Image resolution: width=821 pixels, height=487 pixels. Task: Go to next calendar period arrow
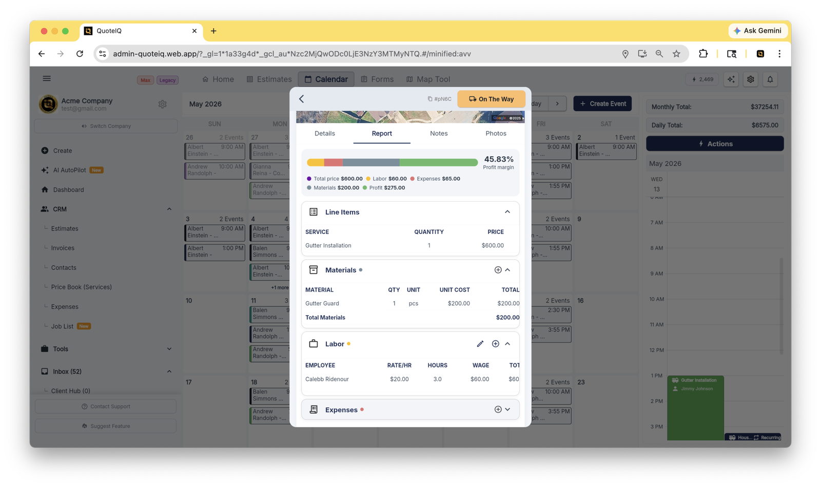[x=557, y=104]
